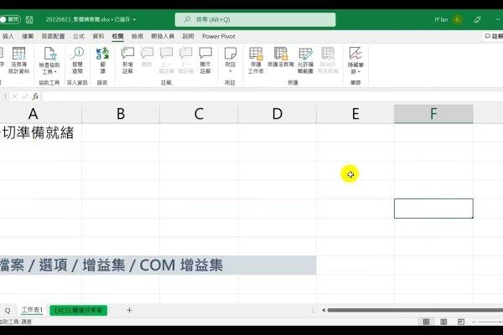Toggle the AutoSave switch in title bar

pyautogui.click(x=10, y=19)
